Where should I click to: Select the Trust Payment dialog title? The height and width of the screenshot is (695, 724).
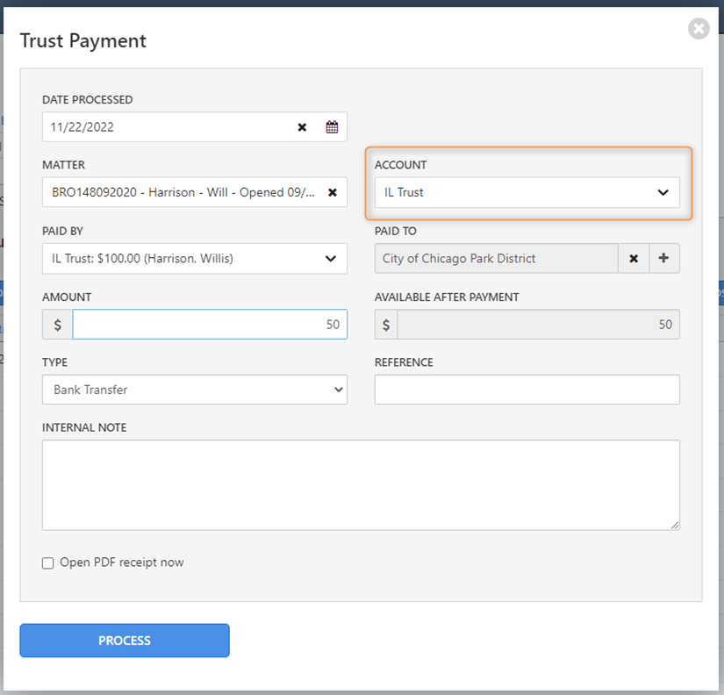[x=82, y=40]
